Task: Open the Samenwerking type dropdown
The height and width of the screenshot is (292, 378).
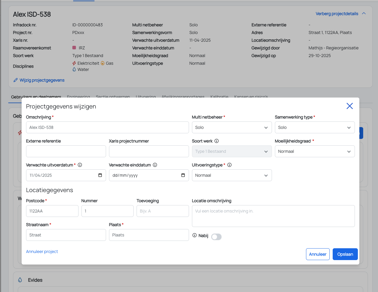Action: click(315, 127)
